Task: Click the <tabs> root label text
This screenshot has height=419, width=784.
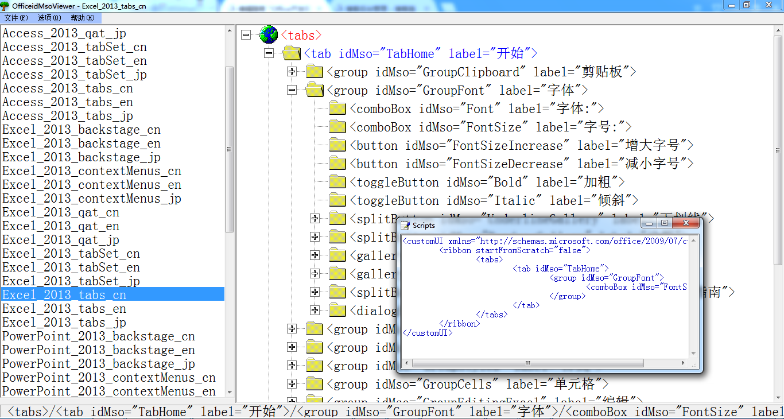Action: coord(301,35)
